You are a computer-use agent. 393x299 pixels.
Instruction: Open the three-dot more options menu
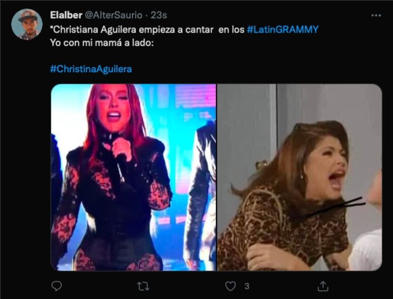click(x=376, y=16)
